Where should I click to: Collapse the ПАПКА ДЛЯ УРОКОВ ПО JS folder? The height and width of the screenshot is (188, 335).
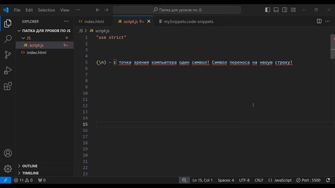[44, 31]
